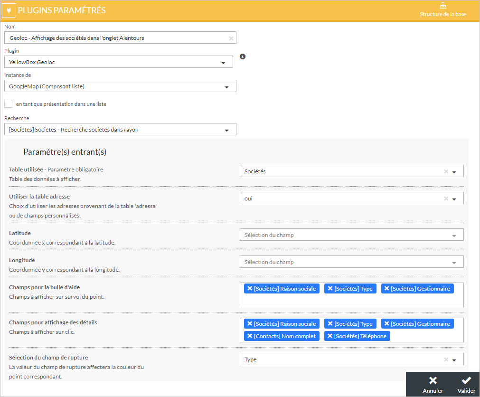This screenshot has height=397, width=480.
Task: Clear the Utiliser la table adresse value
Action: pos(446,199)
